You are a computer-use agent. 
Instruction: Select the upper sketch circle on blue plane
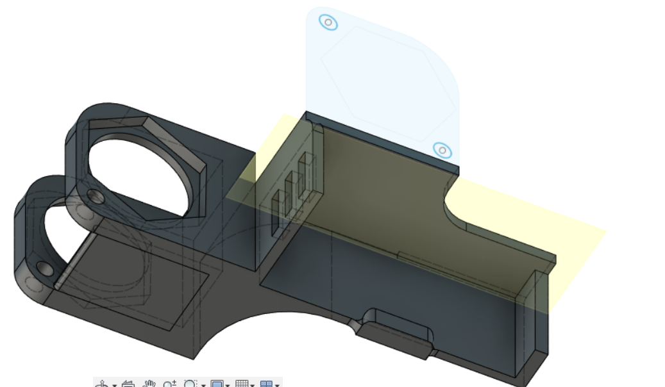328,22
